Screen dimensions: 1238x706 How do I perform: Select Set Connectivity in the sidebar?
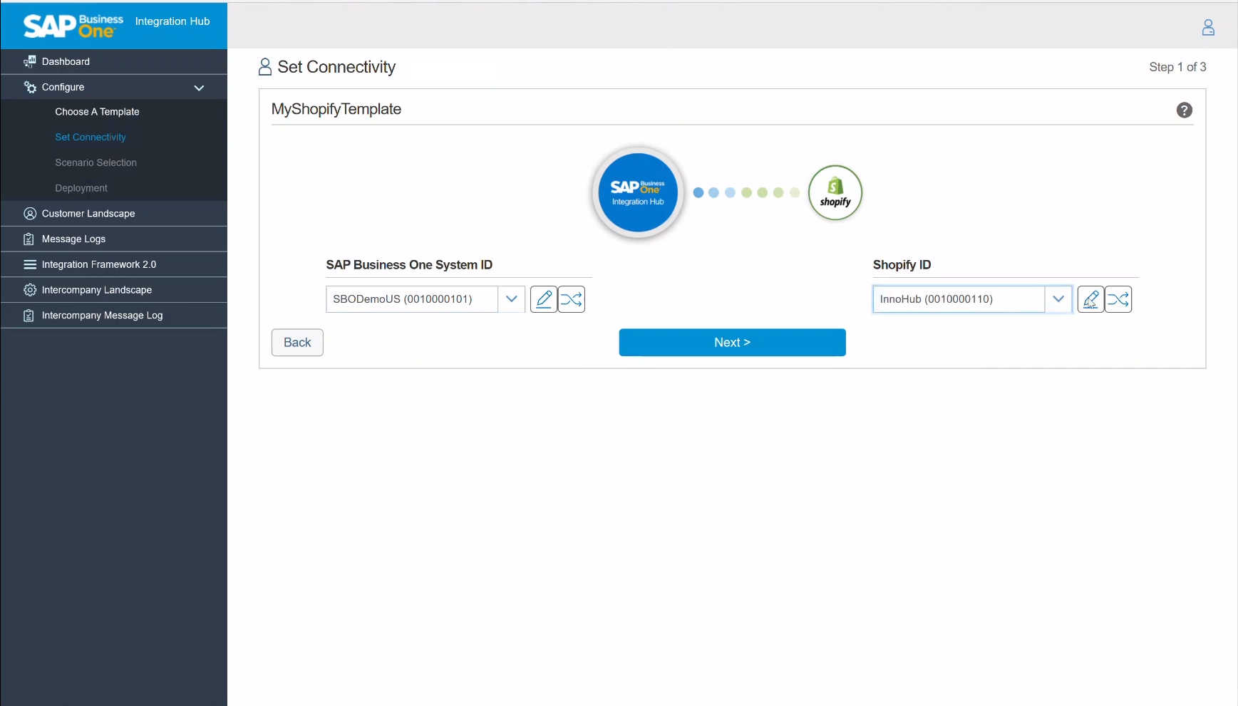[x=91, y=137]
